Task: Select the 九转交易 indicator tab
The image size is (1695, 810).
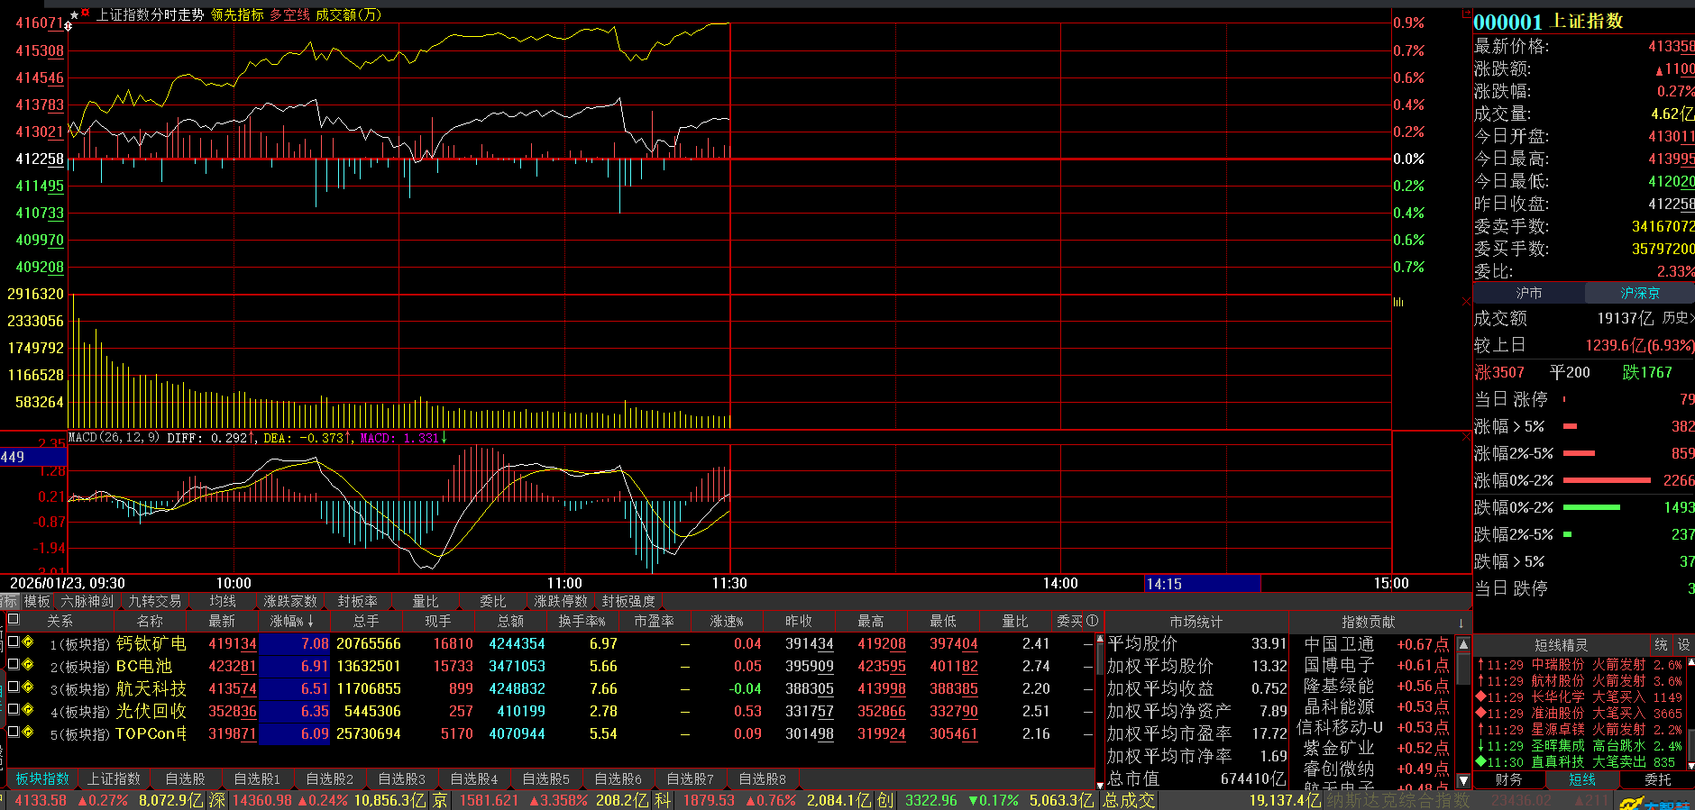Action: point(155,601)
